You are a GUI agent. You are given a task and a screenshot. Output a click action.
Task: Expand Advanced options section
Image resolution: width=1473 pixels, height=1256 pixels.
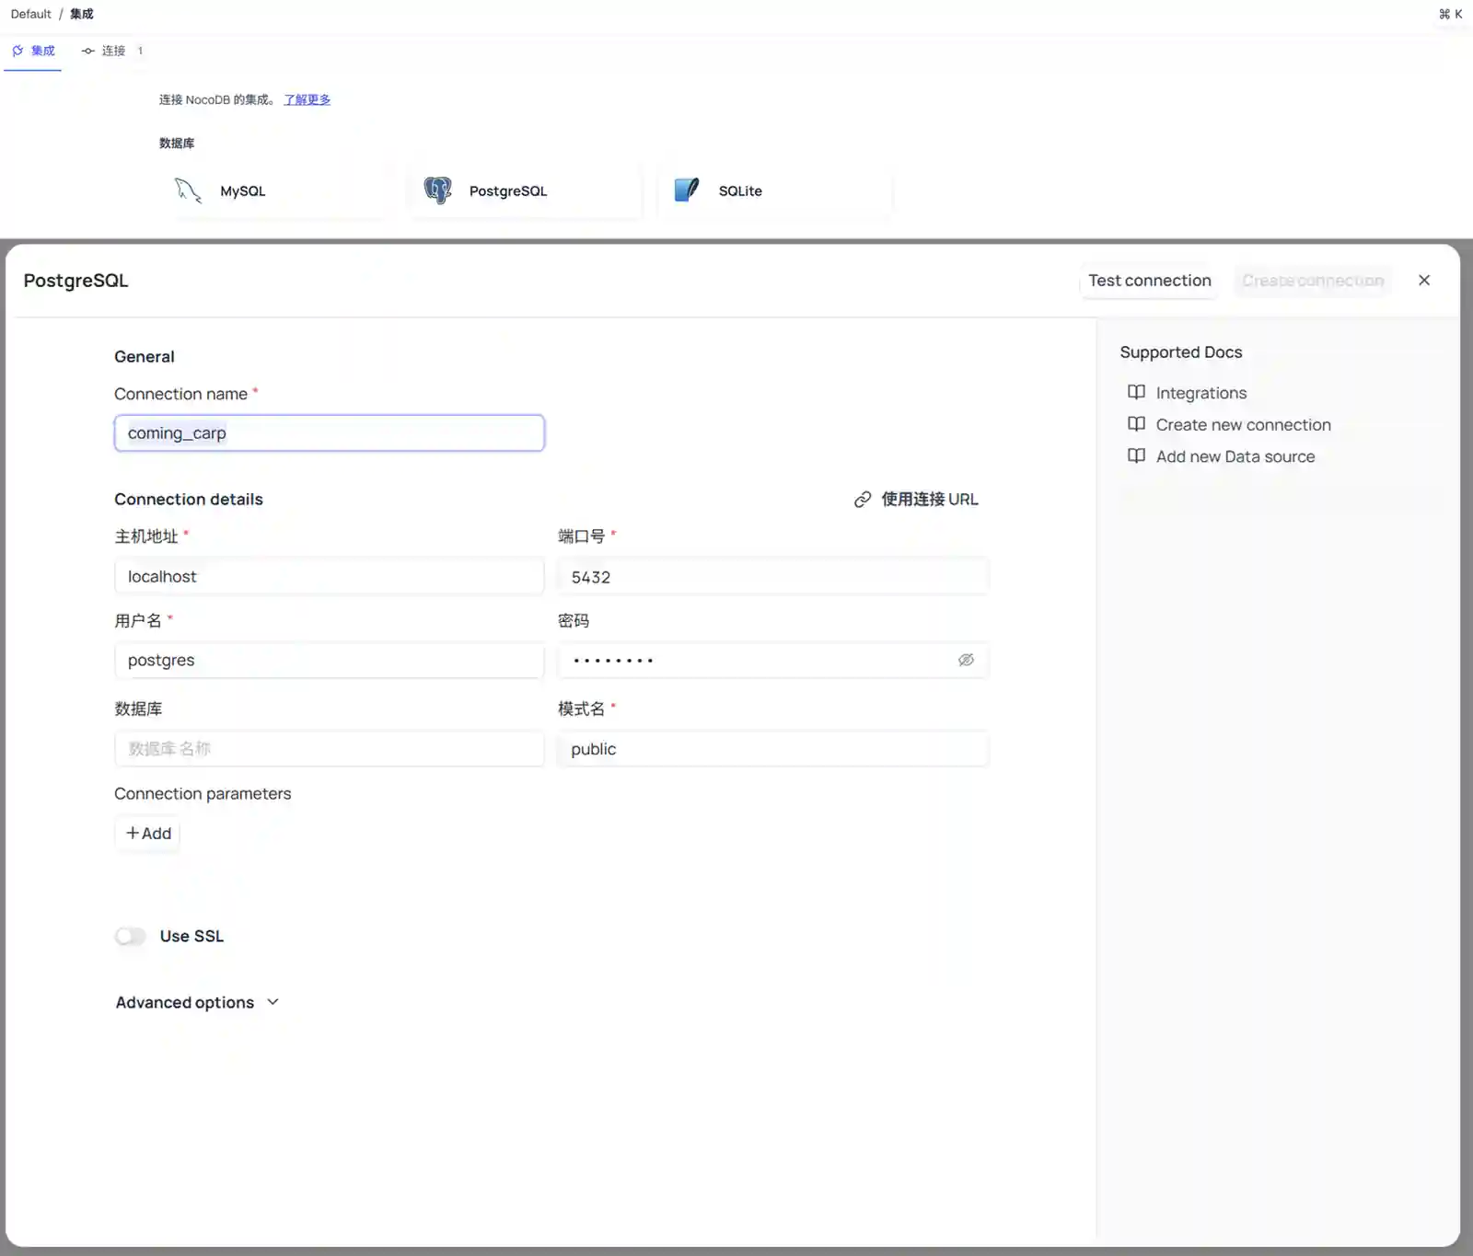click(197, 1002)
